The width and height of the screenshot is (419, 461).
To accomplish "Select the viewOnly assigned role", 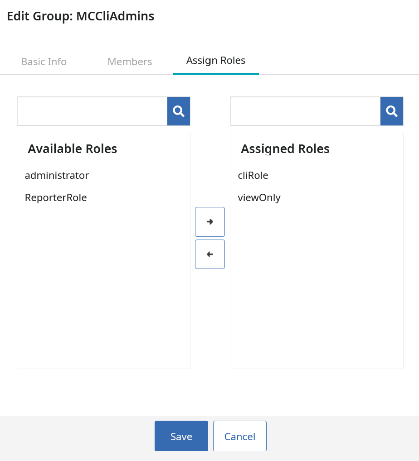I will coord(259,197).
